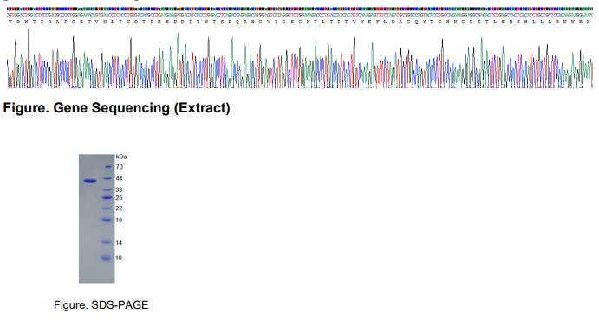Click the SDS-PAGE gel image
This screenshot has height=320, width=599.
click(96, 219)
